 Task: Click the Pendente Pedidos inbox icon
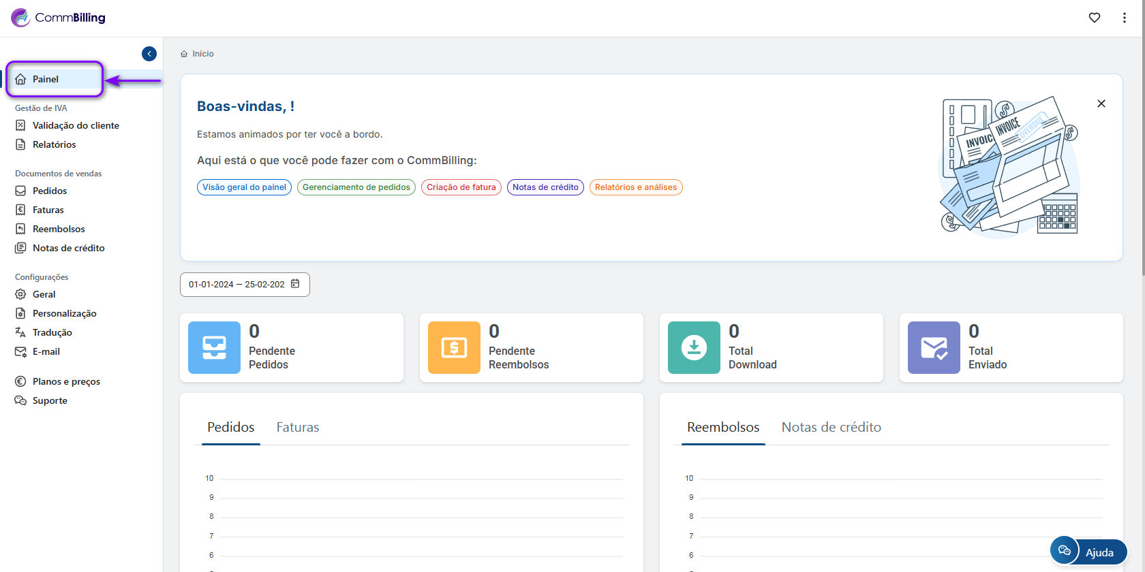click(x=214, y=347)
